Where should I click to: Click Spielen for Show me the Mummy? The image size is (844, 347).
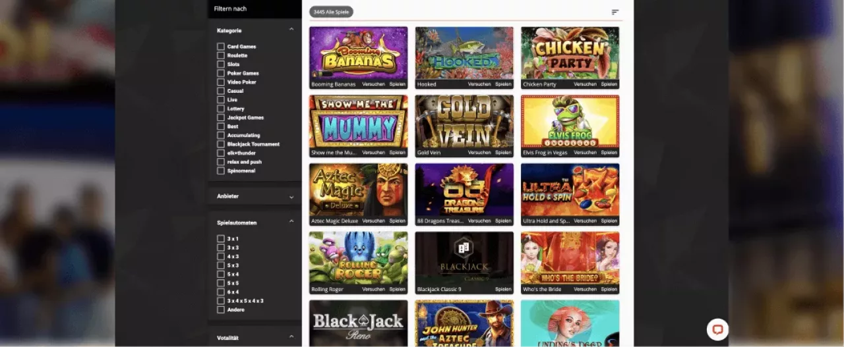pos(398,153)
